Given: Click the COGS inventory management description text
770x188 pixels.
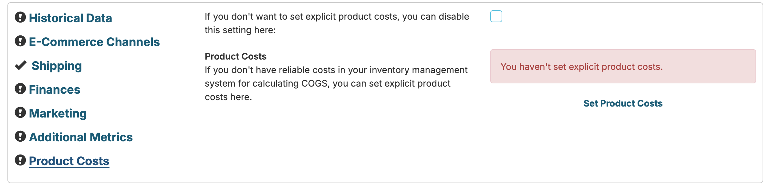Looking at the screenshot, I should pyautogui.click(x=336, y=83).
